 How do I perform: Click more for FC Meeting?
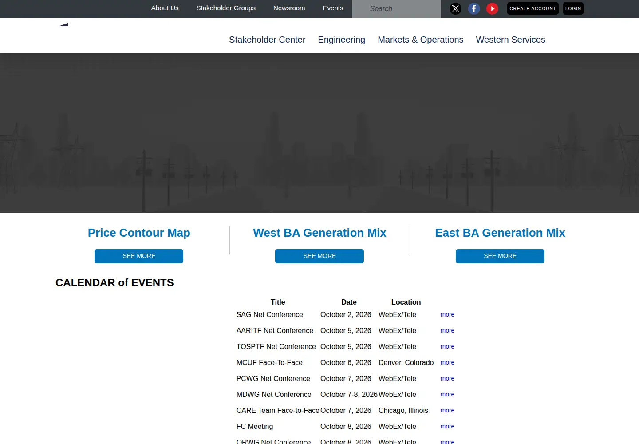[x=447, y=426]
